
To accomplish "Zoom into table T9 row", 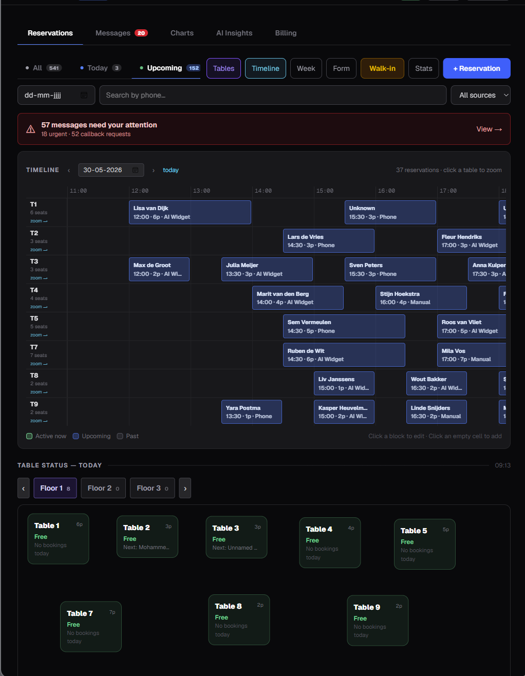I will (39, 421).
